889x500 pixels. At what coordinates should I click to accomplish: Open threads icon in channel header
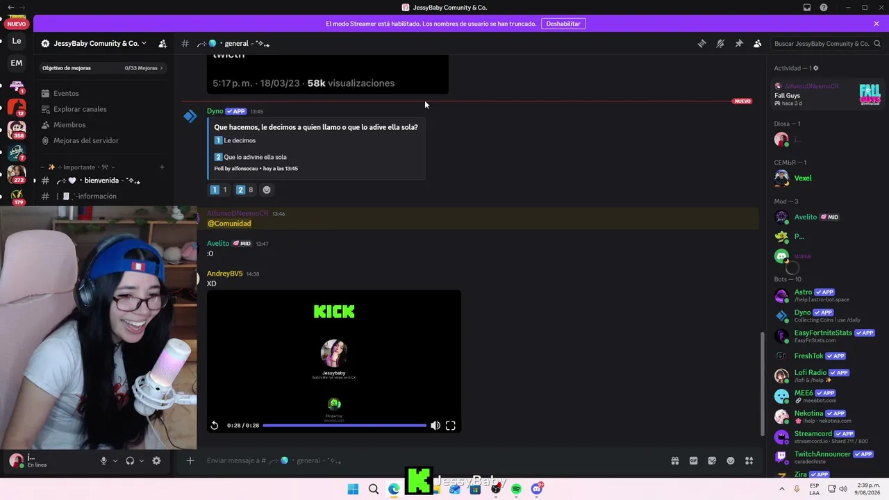point(701,43)
